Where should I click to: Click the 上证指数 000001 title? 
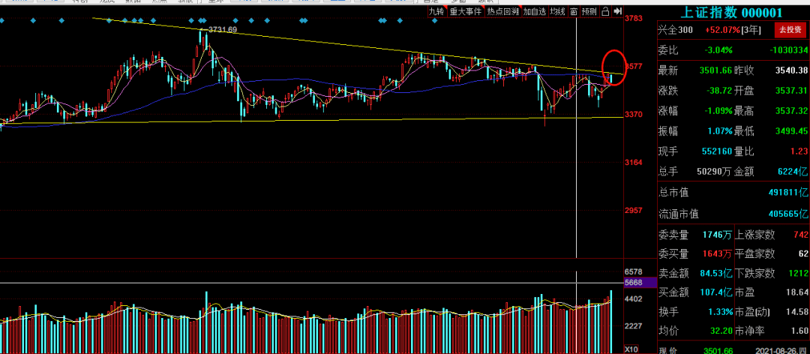point(731,11)
